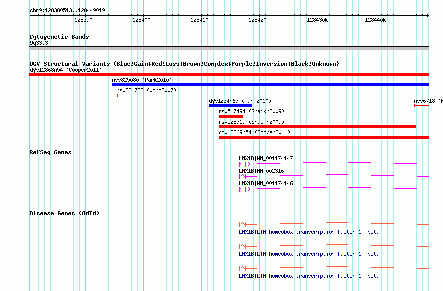Open the nsv528719 (Shaikh2009) label
The width and height of the screenshot is (443, 291).
click(x=251, y=122)
